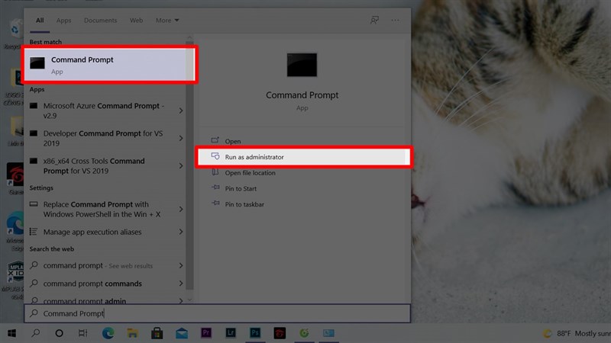Click the Run as administrator shield icon
Image resolution: width=611 pixels, height=343 pixels.
(x=215, y=156)
